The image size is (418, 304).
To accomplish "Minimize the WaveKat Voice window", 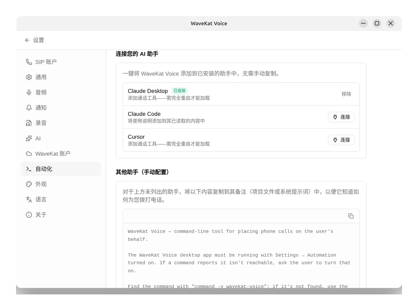I will 363,23.
